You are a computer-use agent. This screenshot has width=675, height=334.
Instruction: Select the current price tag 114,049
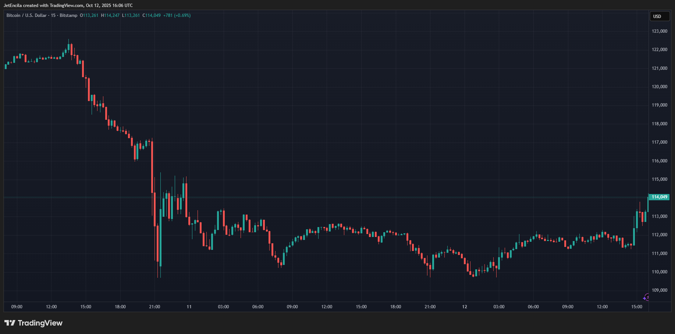pyautogui.click(x=659, y=197)
